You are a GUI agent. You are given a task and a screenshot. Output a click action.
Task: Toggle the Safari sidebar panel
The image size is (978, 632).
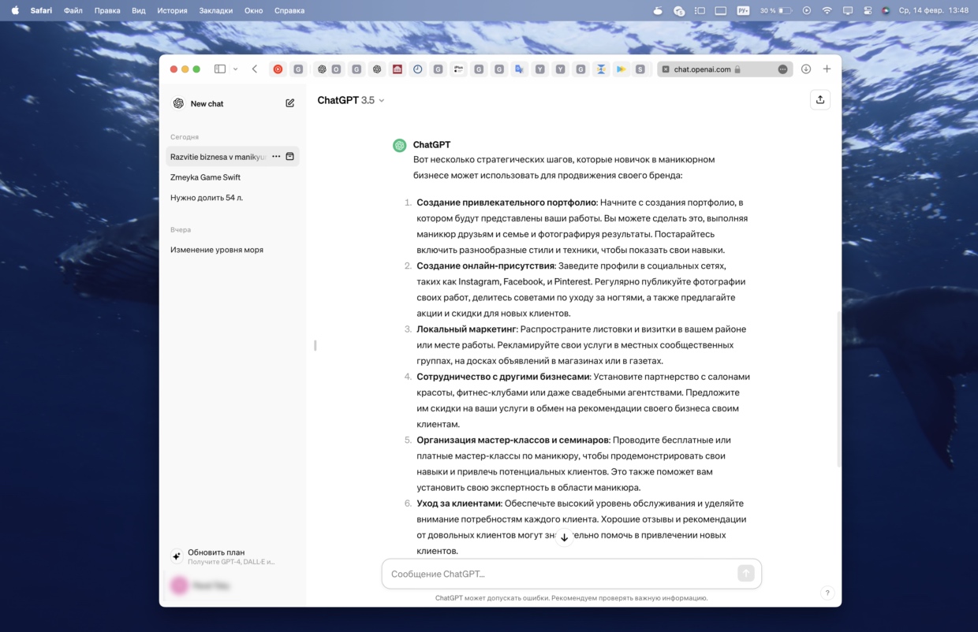pos(220,69)
